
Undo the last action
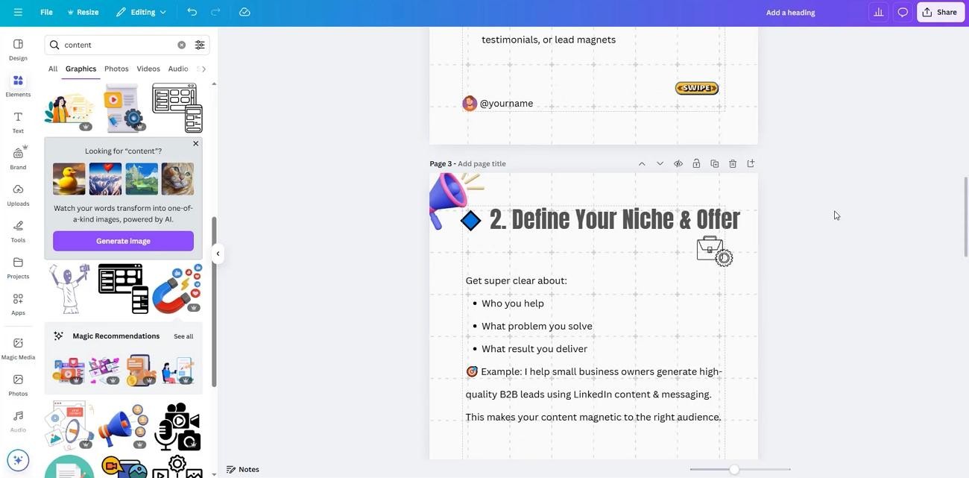[192, 12]
